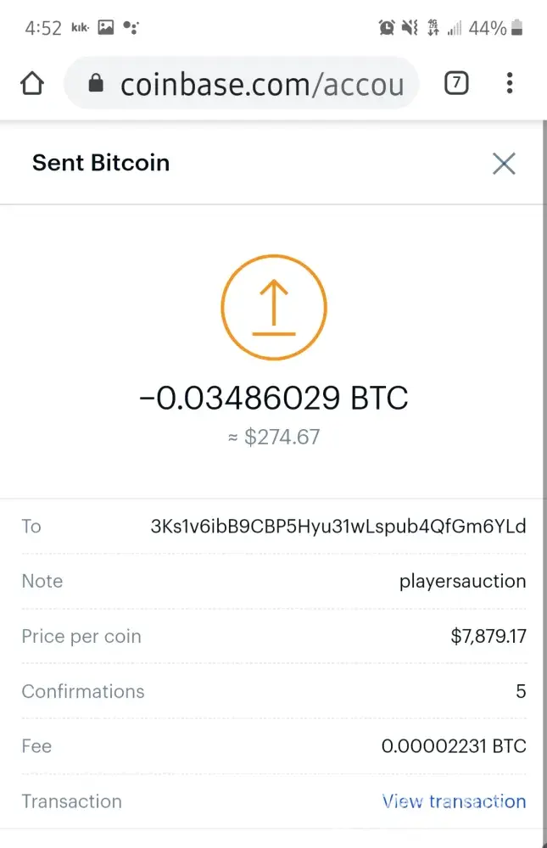This screenshot has width=547, height=848.
Task: Tap the Google Assistant dots status icon
Action: [x=131, y=28]
